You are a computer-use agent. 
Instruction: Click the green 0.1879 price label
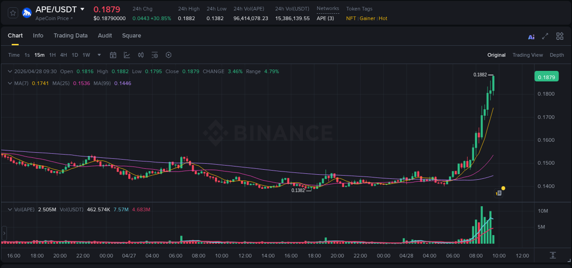pyautogui.click(x=547, y=77)
